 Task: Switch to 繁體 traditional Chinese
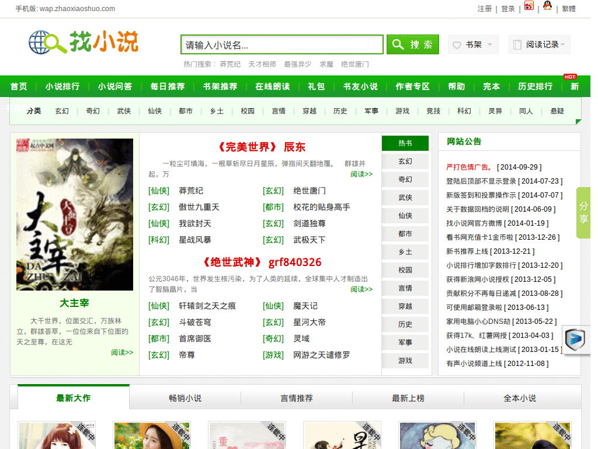point(569,9)
